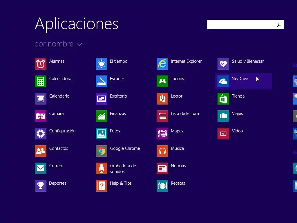Start the Cámara app icon
This screenshot has width=297, height=223.
pyautogui.click(x=41, y=116)
